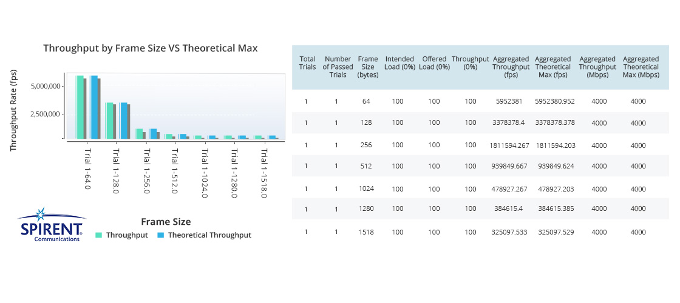Select the frame size cell 64
Viewport: 680px width, 303px height.
coord(367,101)
